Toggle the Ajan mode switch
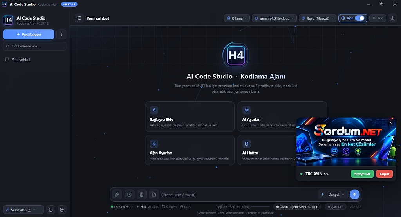Viewport: 401px width, 217px height. point(359,18)
